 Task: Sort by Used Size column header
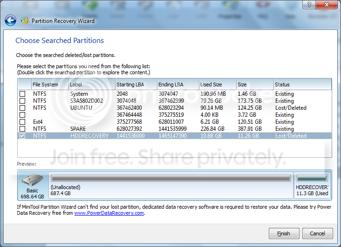coord(218,85)
